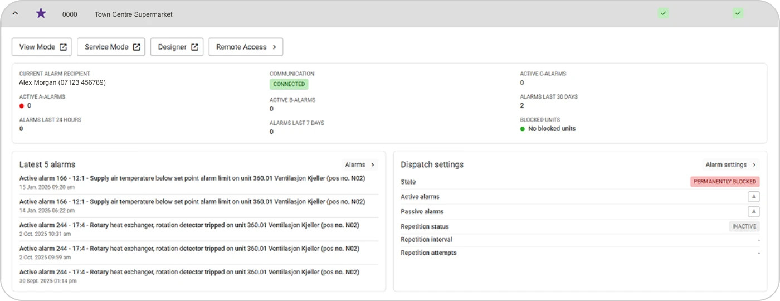The height and width of the screenshot is (301, 780).
Task: Click the CONNECTED communication status badge
Action: tap(289, 84)
